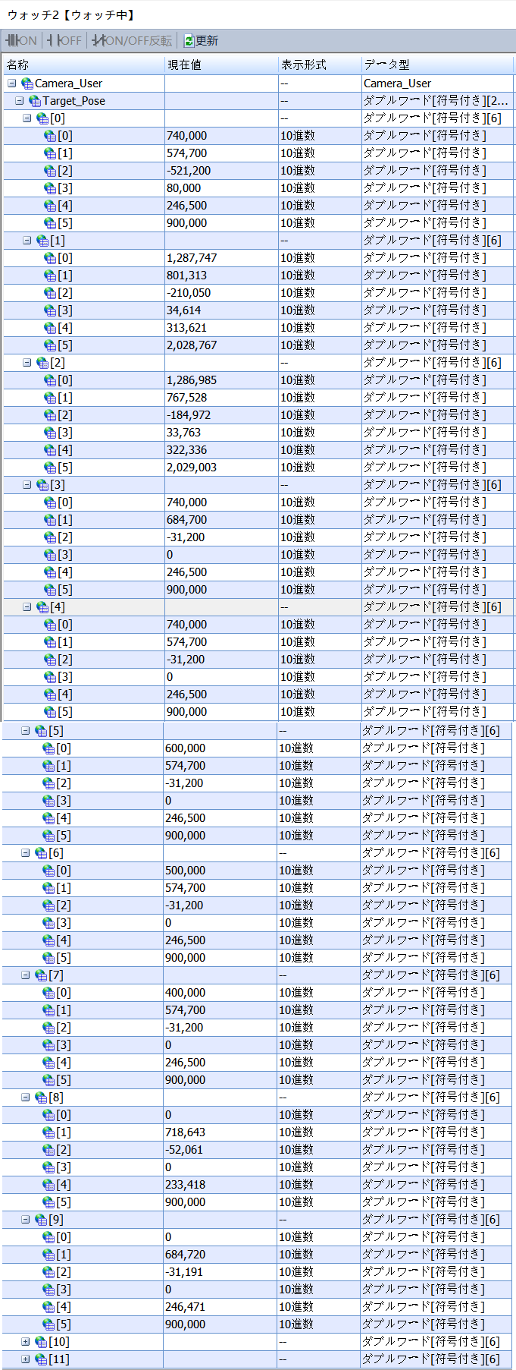Click icon in row with value 246,471
The width and height of the screenshot is (516, 1370).
pyautogui.click(x=48, y=1307)
